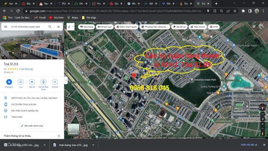The image size is (268, 151).
Task: Select the Nhà hàng (restaurants) filter chip
Action: coord(87,27)
